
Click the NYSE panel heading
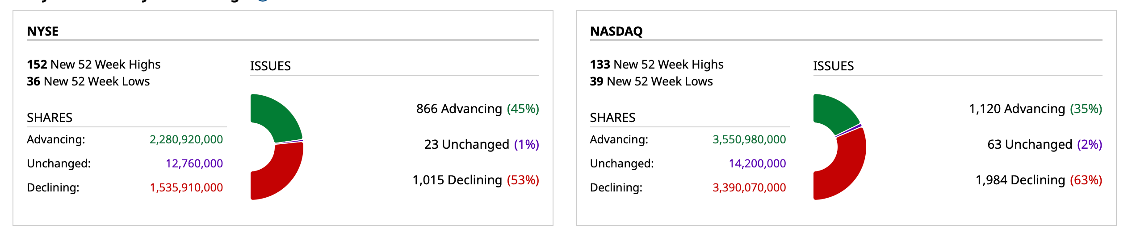pyautogui.click(x=43, y=31)
